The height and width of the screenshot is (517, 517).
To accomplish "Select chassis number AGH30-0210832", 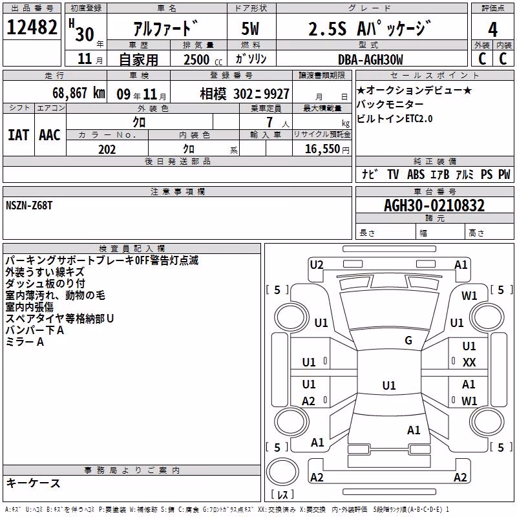I will [434, 206].
